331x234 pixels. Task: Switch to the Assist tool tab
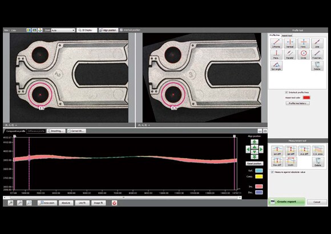coord(286,35)
